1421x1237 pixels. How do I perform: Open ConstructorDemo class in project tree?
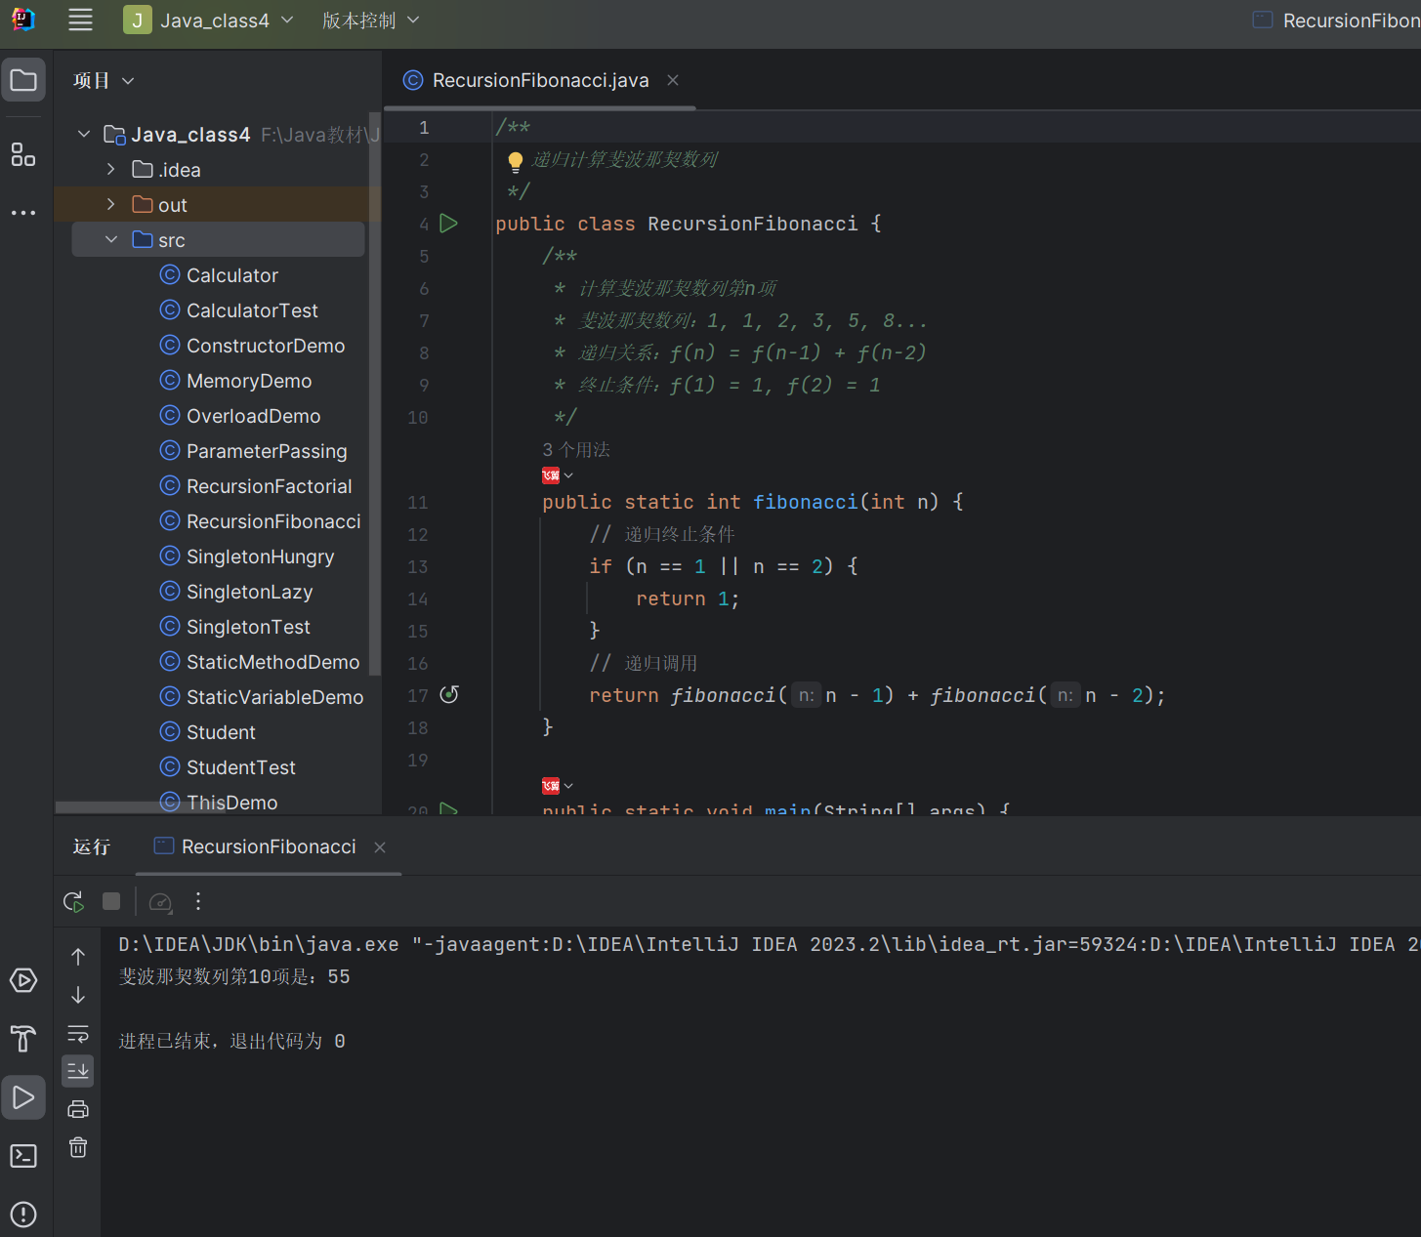coord(266,346)
